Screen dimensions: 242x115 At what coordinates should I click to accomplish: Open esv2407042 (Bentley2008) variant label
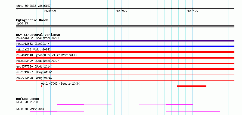pos(61,84)
